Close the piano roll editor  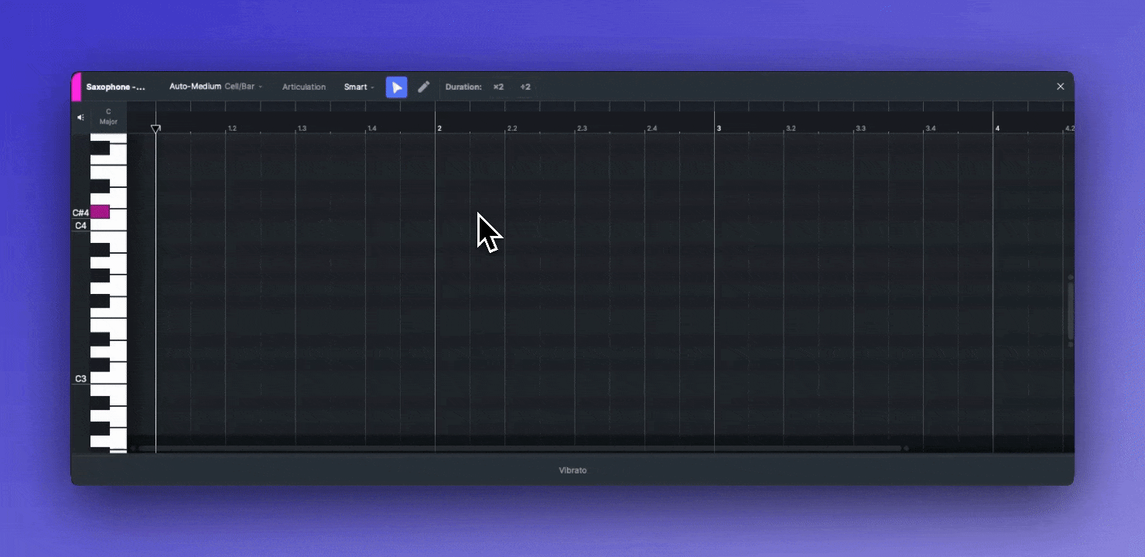(x=1060, y=87)
